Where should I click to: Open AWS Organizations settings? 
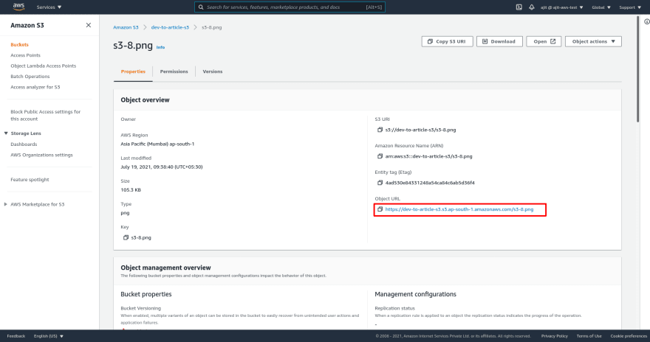tap(41, 155)
